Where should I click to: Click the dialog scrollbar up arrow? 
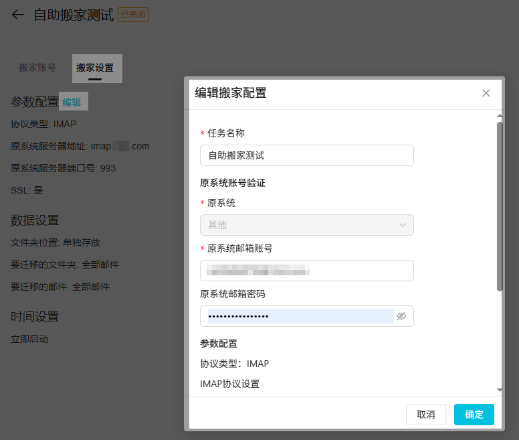[x=500, y=117]
